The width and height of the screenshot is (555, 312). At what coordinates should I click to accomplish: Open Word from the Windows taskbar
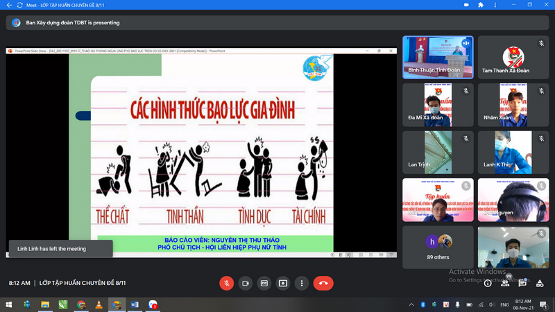click(x=135, y=304)
